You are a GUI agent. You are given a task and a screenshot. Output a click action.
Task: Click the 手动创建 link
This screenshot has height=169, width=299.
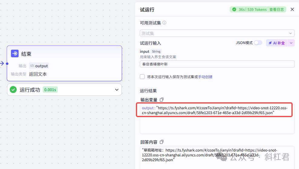point(205,77)
